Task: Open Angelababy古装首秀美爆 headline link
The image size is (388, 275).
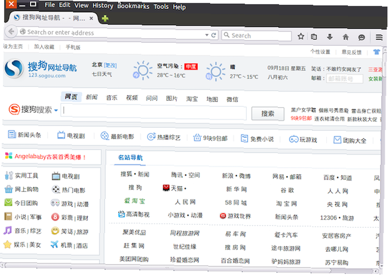Action: pos(50,157)
